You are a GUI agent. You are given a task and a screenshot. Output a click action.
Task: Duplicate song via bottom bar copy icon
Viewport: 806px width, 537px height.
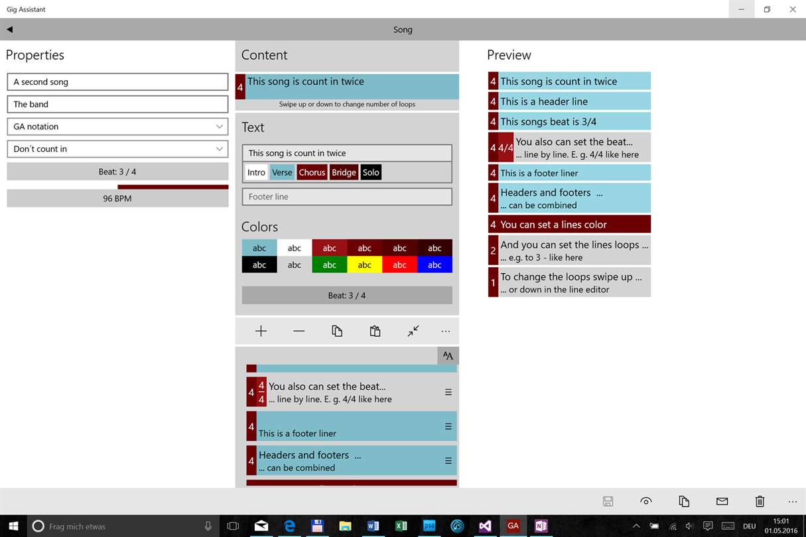tap(684, 501)
